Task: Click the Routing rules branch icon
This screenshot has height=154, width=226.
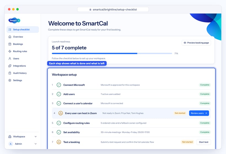Action: (10, 51)
